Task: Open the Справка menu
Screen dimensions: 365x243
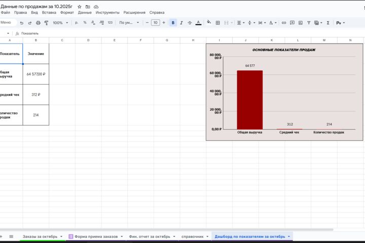Action: pos(157,13)
